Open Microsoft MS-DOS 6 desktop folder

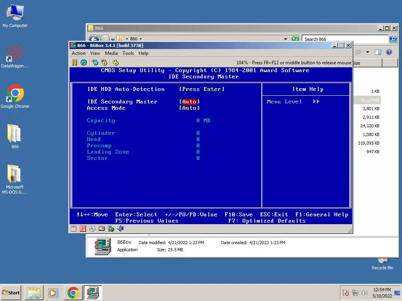15,179
